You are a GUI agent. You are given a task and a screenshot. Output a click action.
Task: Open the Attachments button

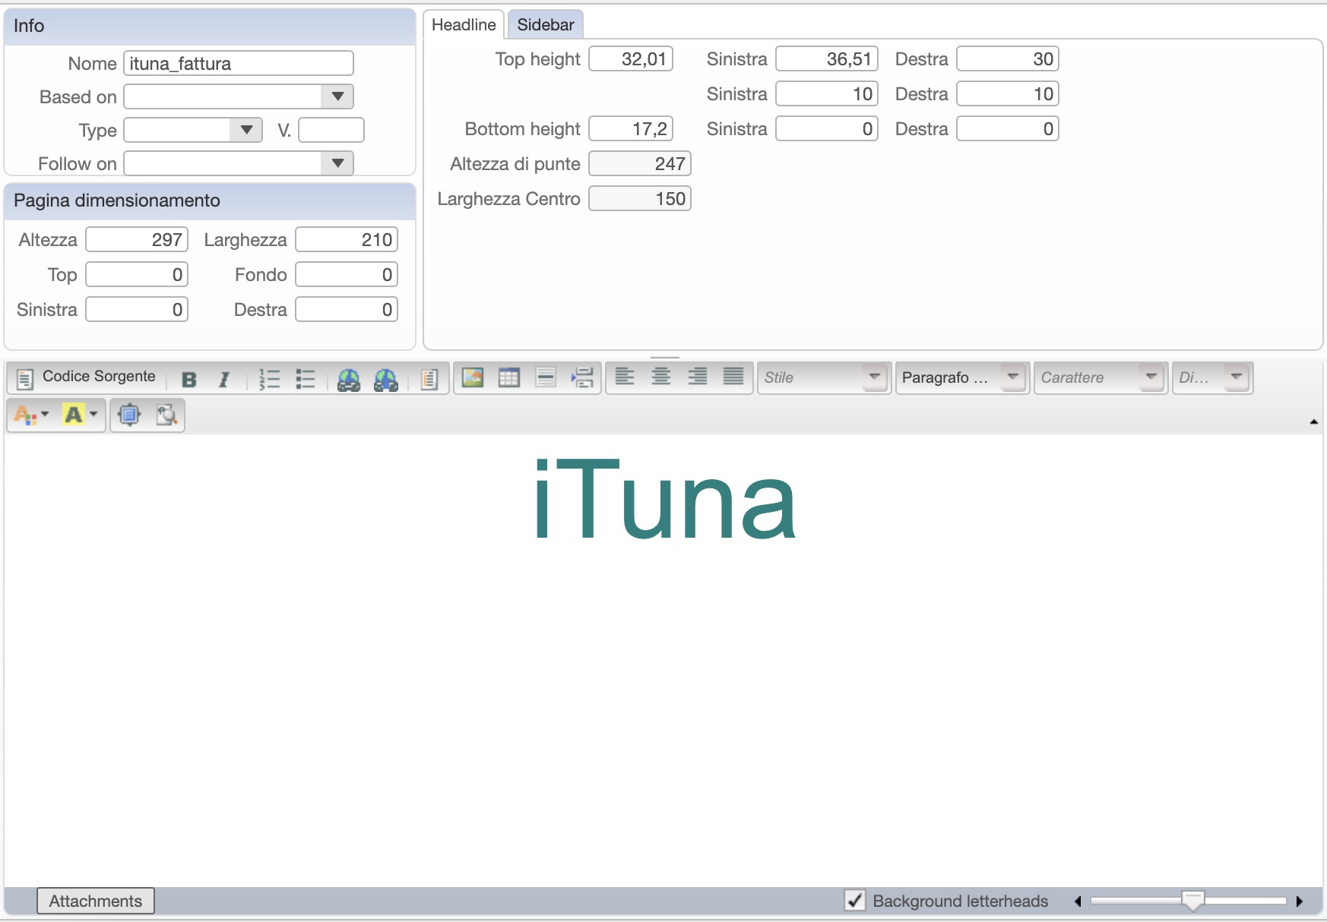(96, 901)
